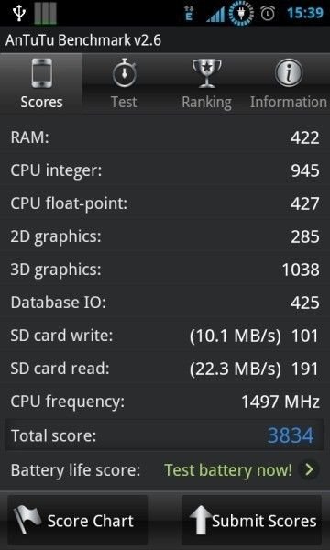This screenshot has width=330, height=550.
Task: Tap the USB icon in status bar
Action: (17, 14)
